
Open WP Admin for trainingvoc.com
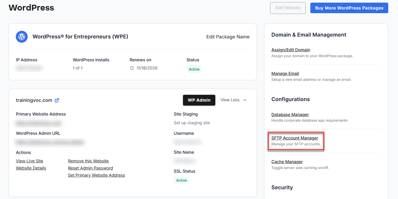[199, 100]
